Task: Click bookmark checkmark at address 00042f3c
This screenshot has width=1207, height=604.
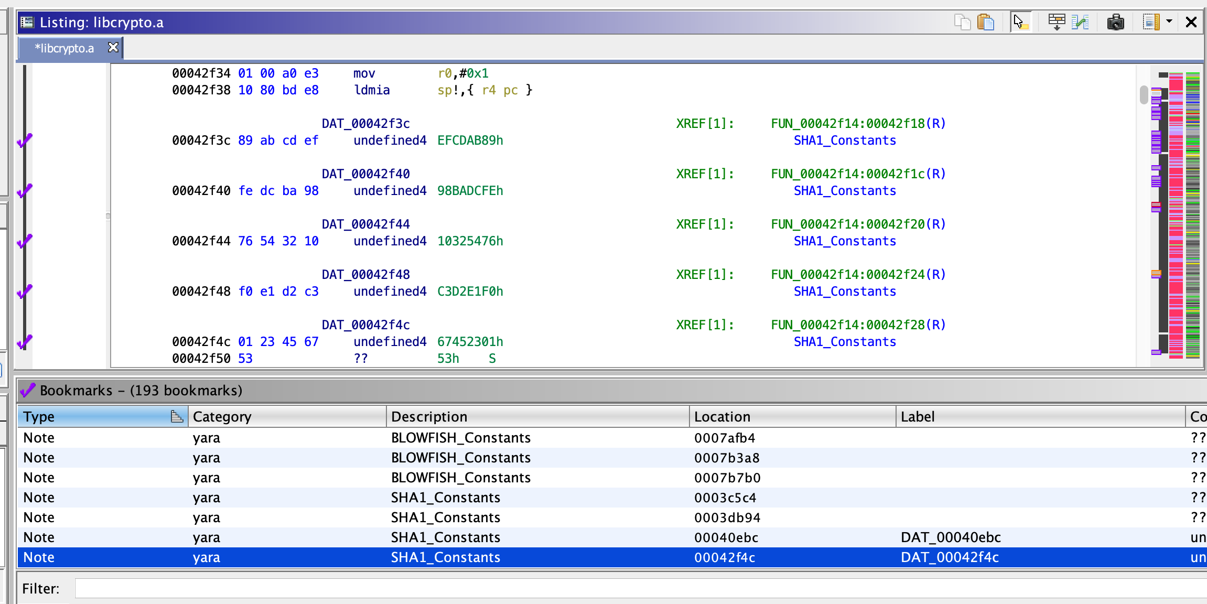Action: point(25,141)
